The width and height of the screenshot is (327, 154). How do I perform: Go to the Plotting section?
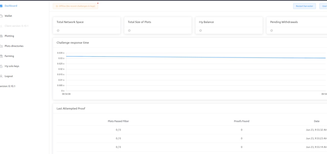click(9, 36)
